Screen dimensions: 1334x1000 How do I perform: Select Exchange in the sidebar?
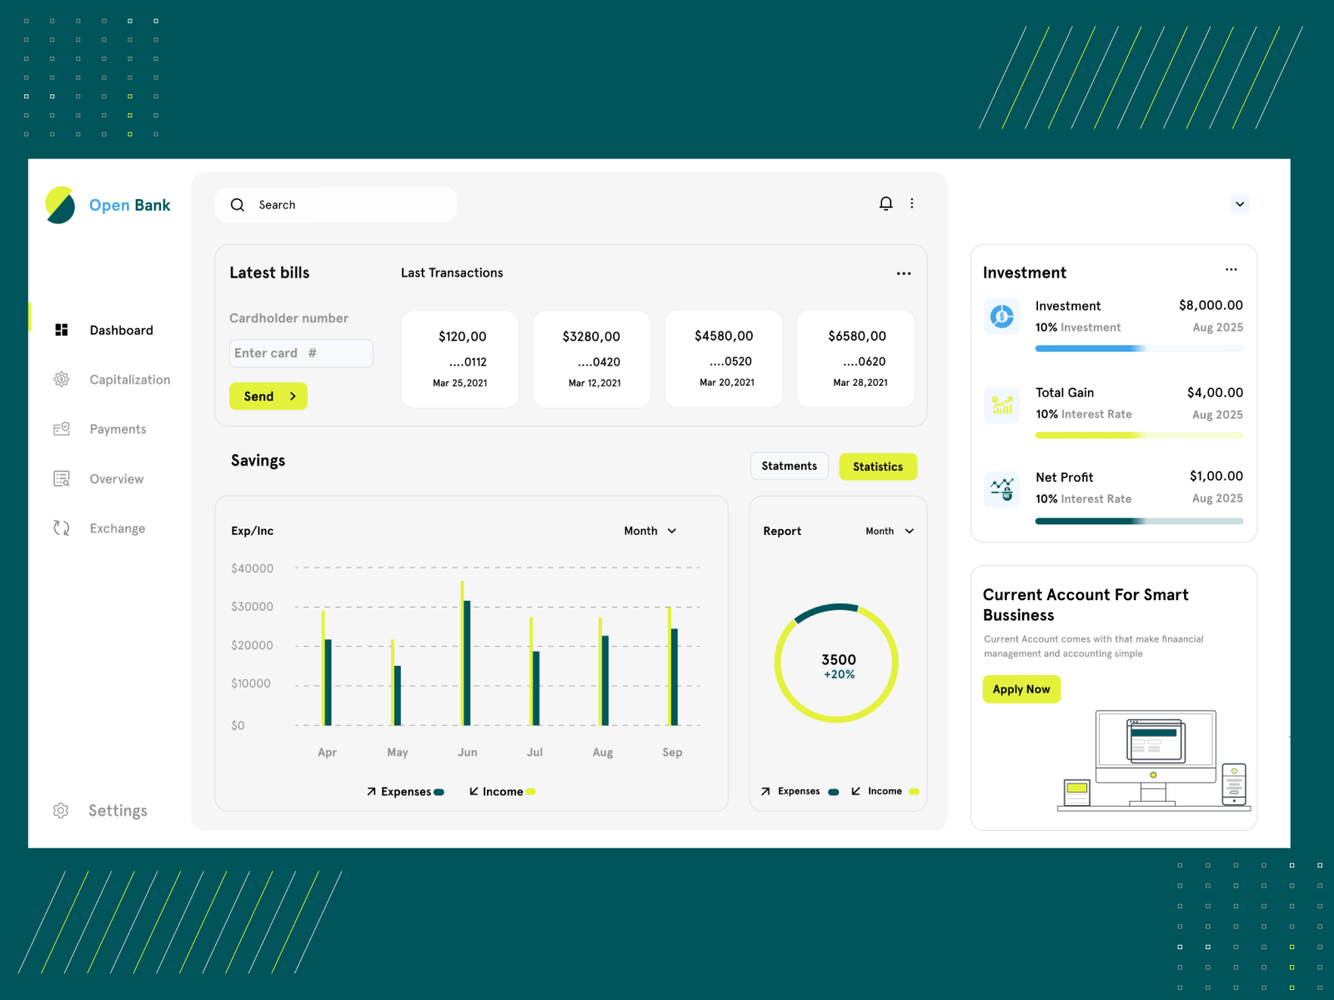tap(117, 527)
